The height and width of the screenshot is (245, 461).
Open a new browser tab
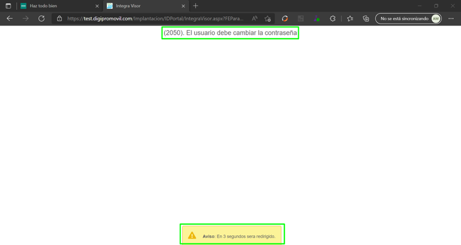(x=196, y=6)
